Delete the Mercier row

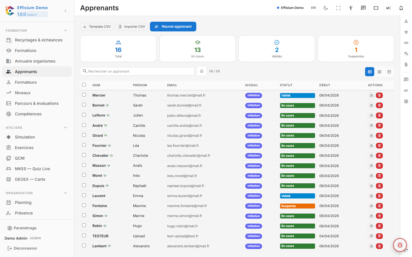click(x=379, y=95)
